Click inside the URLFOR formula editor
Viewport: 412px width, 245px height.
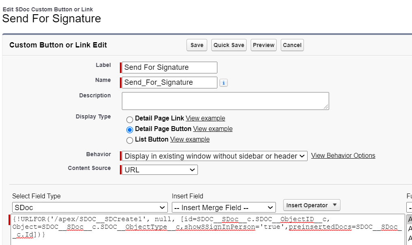(208, 230)
